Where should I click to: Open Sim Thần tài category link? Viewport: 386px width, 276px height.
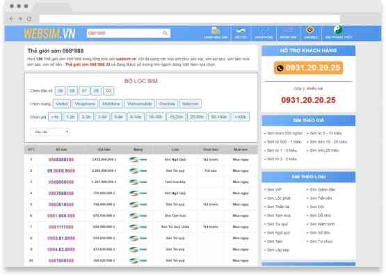click(278, 207)
